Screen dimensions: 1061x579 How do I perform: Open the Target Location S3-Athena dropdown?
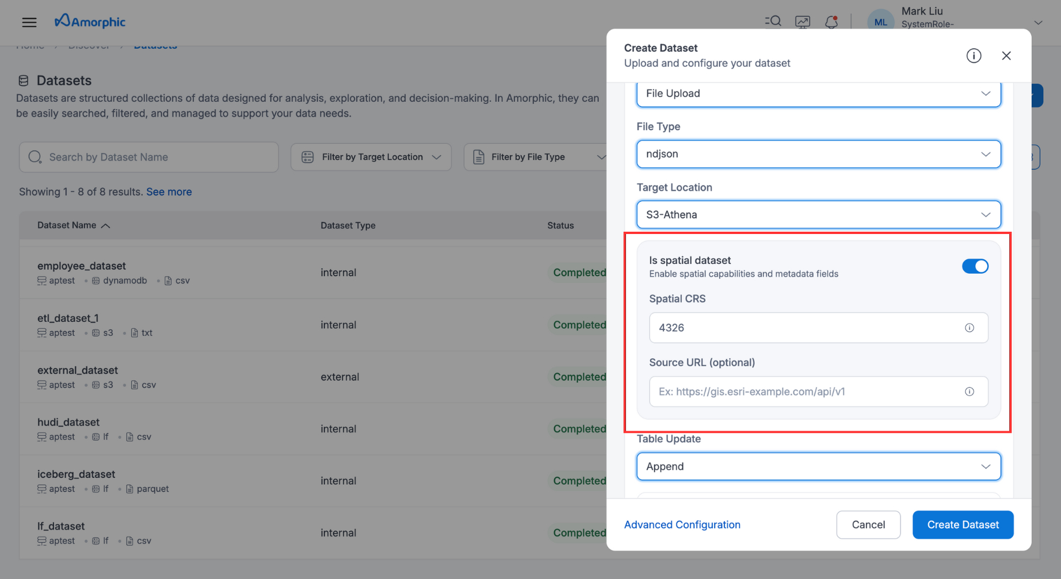(x=818, y=214)
